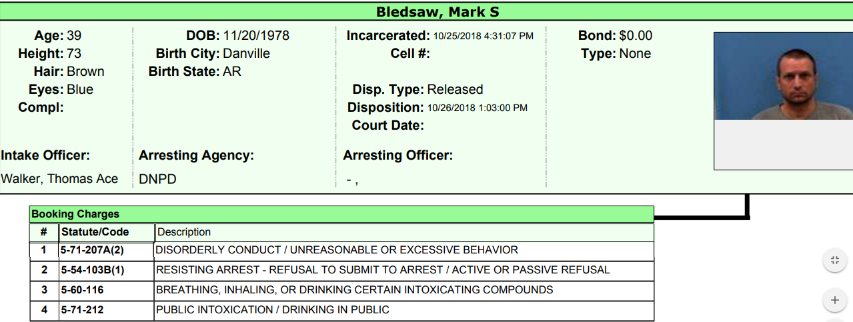This screenshot has height=322, width=853.
Task: Click the Public Intoxication charge description
Action: tap(272, 310)
